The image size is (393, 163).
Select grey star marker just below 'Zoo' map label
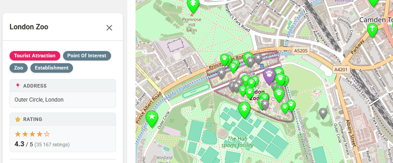265,104
